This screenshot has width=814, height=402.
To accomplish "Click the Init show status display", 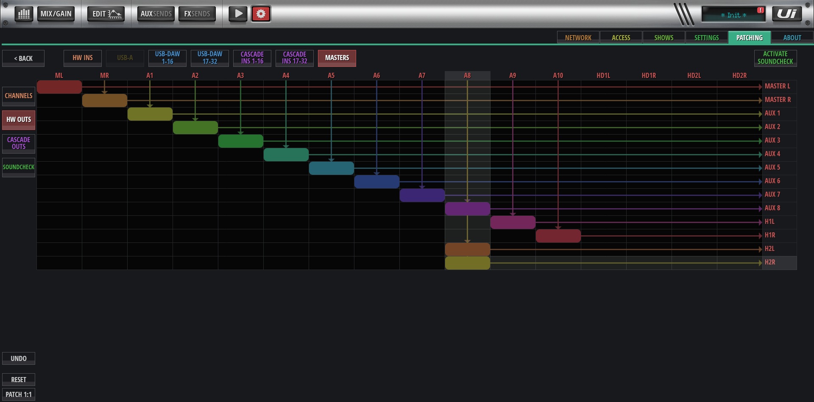I will [x=733, y=15].
